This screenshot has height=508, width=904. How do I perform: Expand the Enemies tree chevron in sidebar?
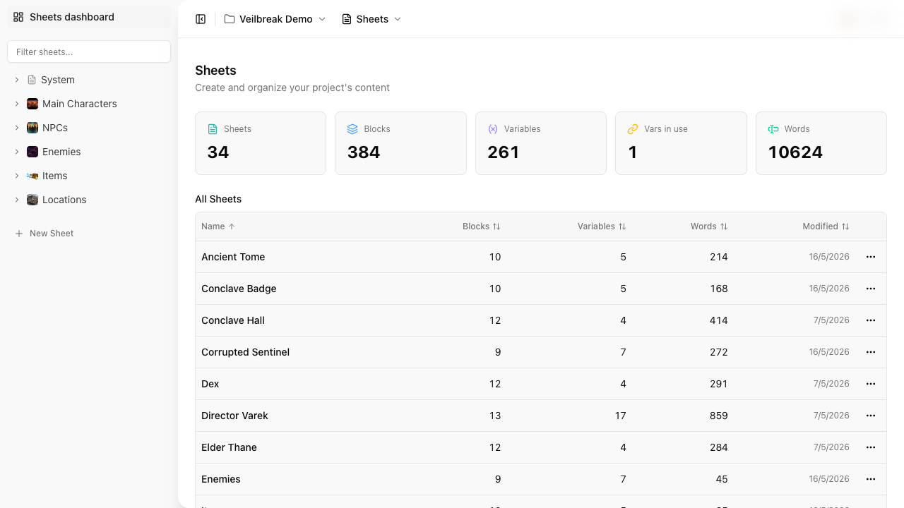17,152
